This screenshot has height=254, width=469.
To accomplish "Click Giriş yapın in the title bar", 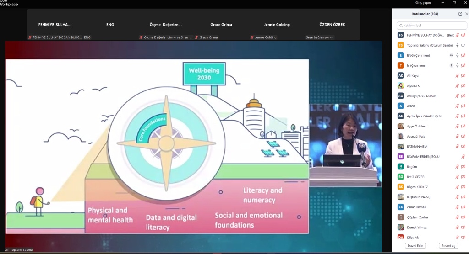I will click(x=422, y=3).
